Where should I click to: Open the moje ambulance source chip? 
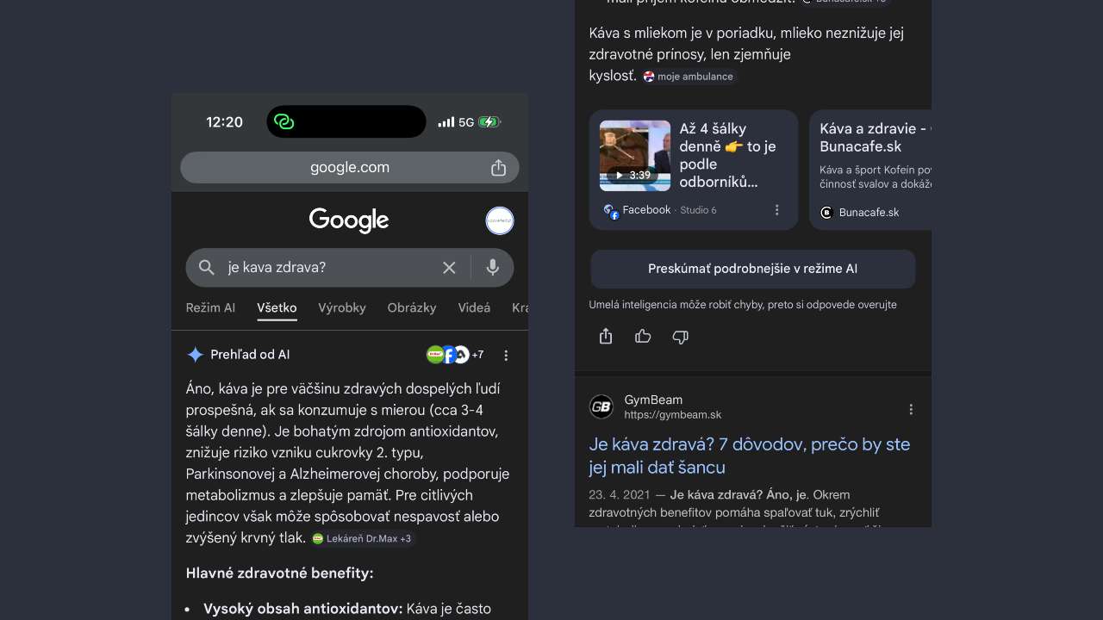pos(689,77)
